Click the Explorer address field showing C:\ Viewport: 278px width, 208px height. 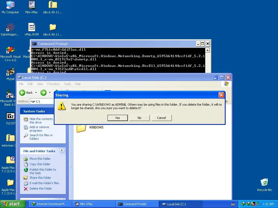42,101
